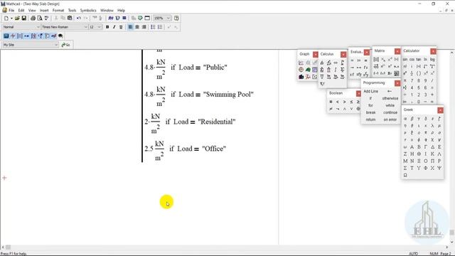Viewport: 455px width, 256px height.
Task: Open the Insert menu
Action: point(44,10)
